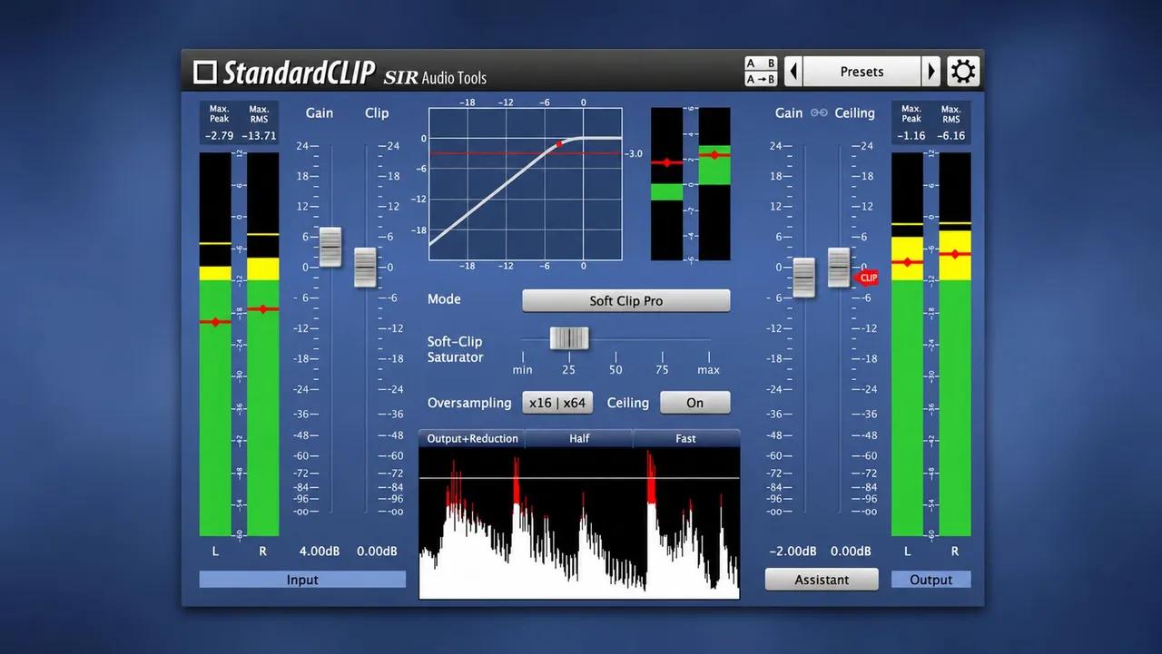Click the output Gain slider handle

coord(804,277)
